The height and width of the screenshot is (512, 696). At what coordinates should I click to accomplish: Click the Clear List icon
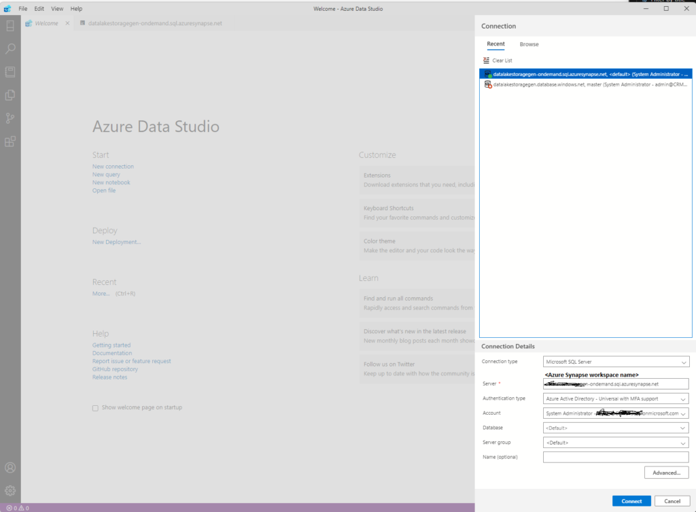click(487, 61)
